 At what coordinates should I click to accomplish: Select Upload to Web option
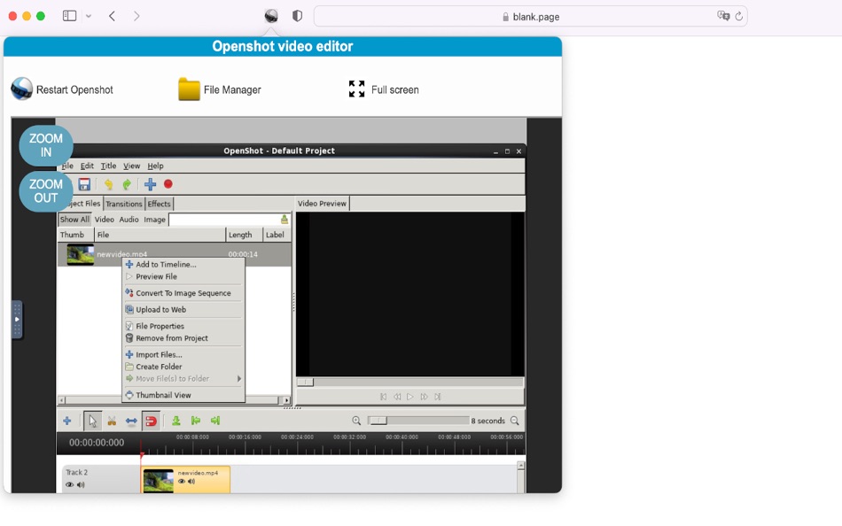click(183, 310)
